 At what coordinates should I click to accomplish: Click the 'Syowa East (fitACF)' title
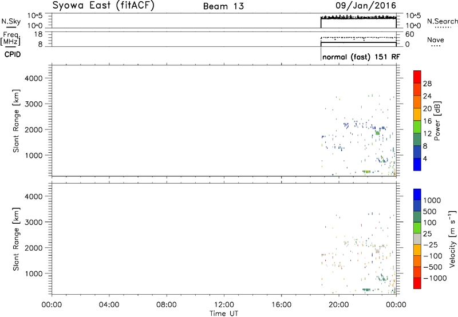[x=103, y=6]
